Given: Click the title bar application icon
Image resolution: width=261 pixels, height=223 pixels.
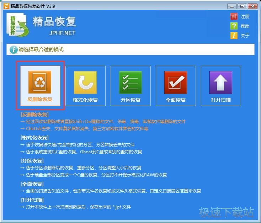Looking at the screenshot, I should (6, 6).
